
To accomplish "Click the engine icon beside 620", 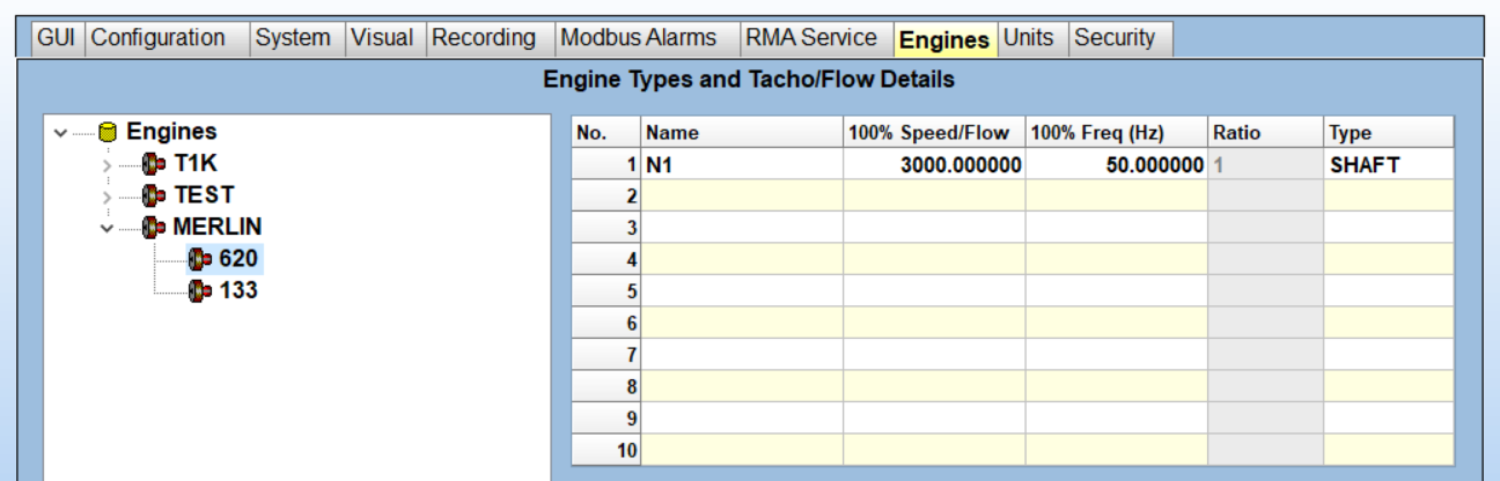I will pyautogui.click(x=200, y=260).
